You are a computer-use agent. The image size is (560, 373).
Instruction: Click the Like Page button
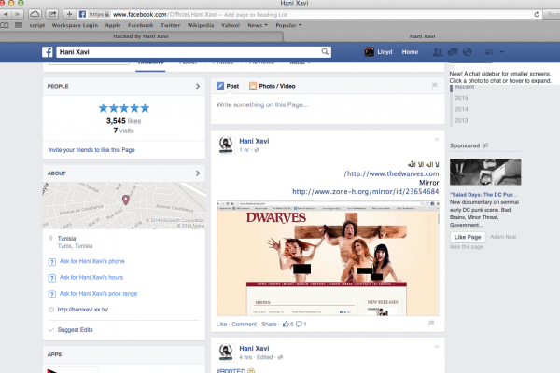pos(466,237)
